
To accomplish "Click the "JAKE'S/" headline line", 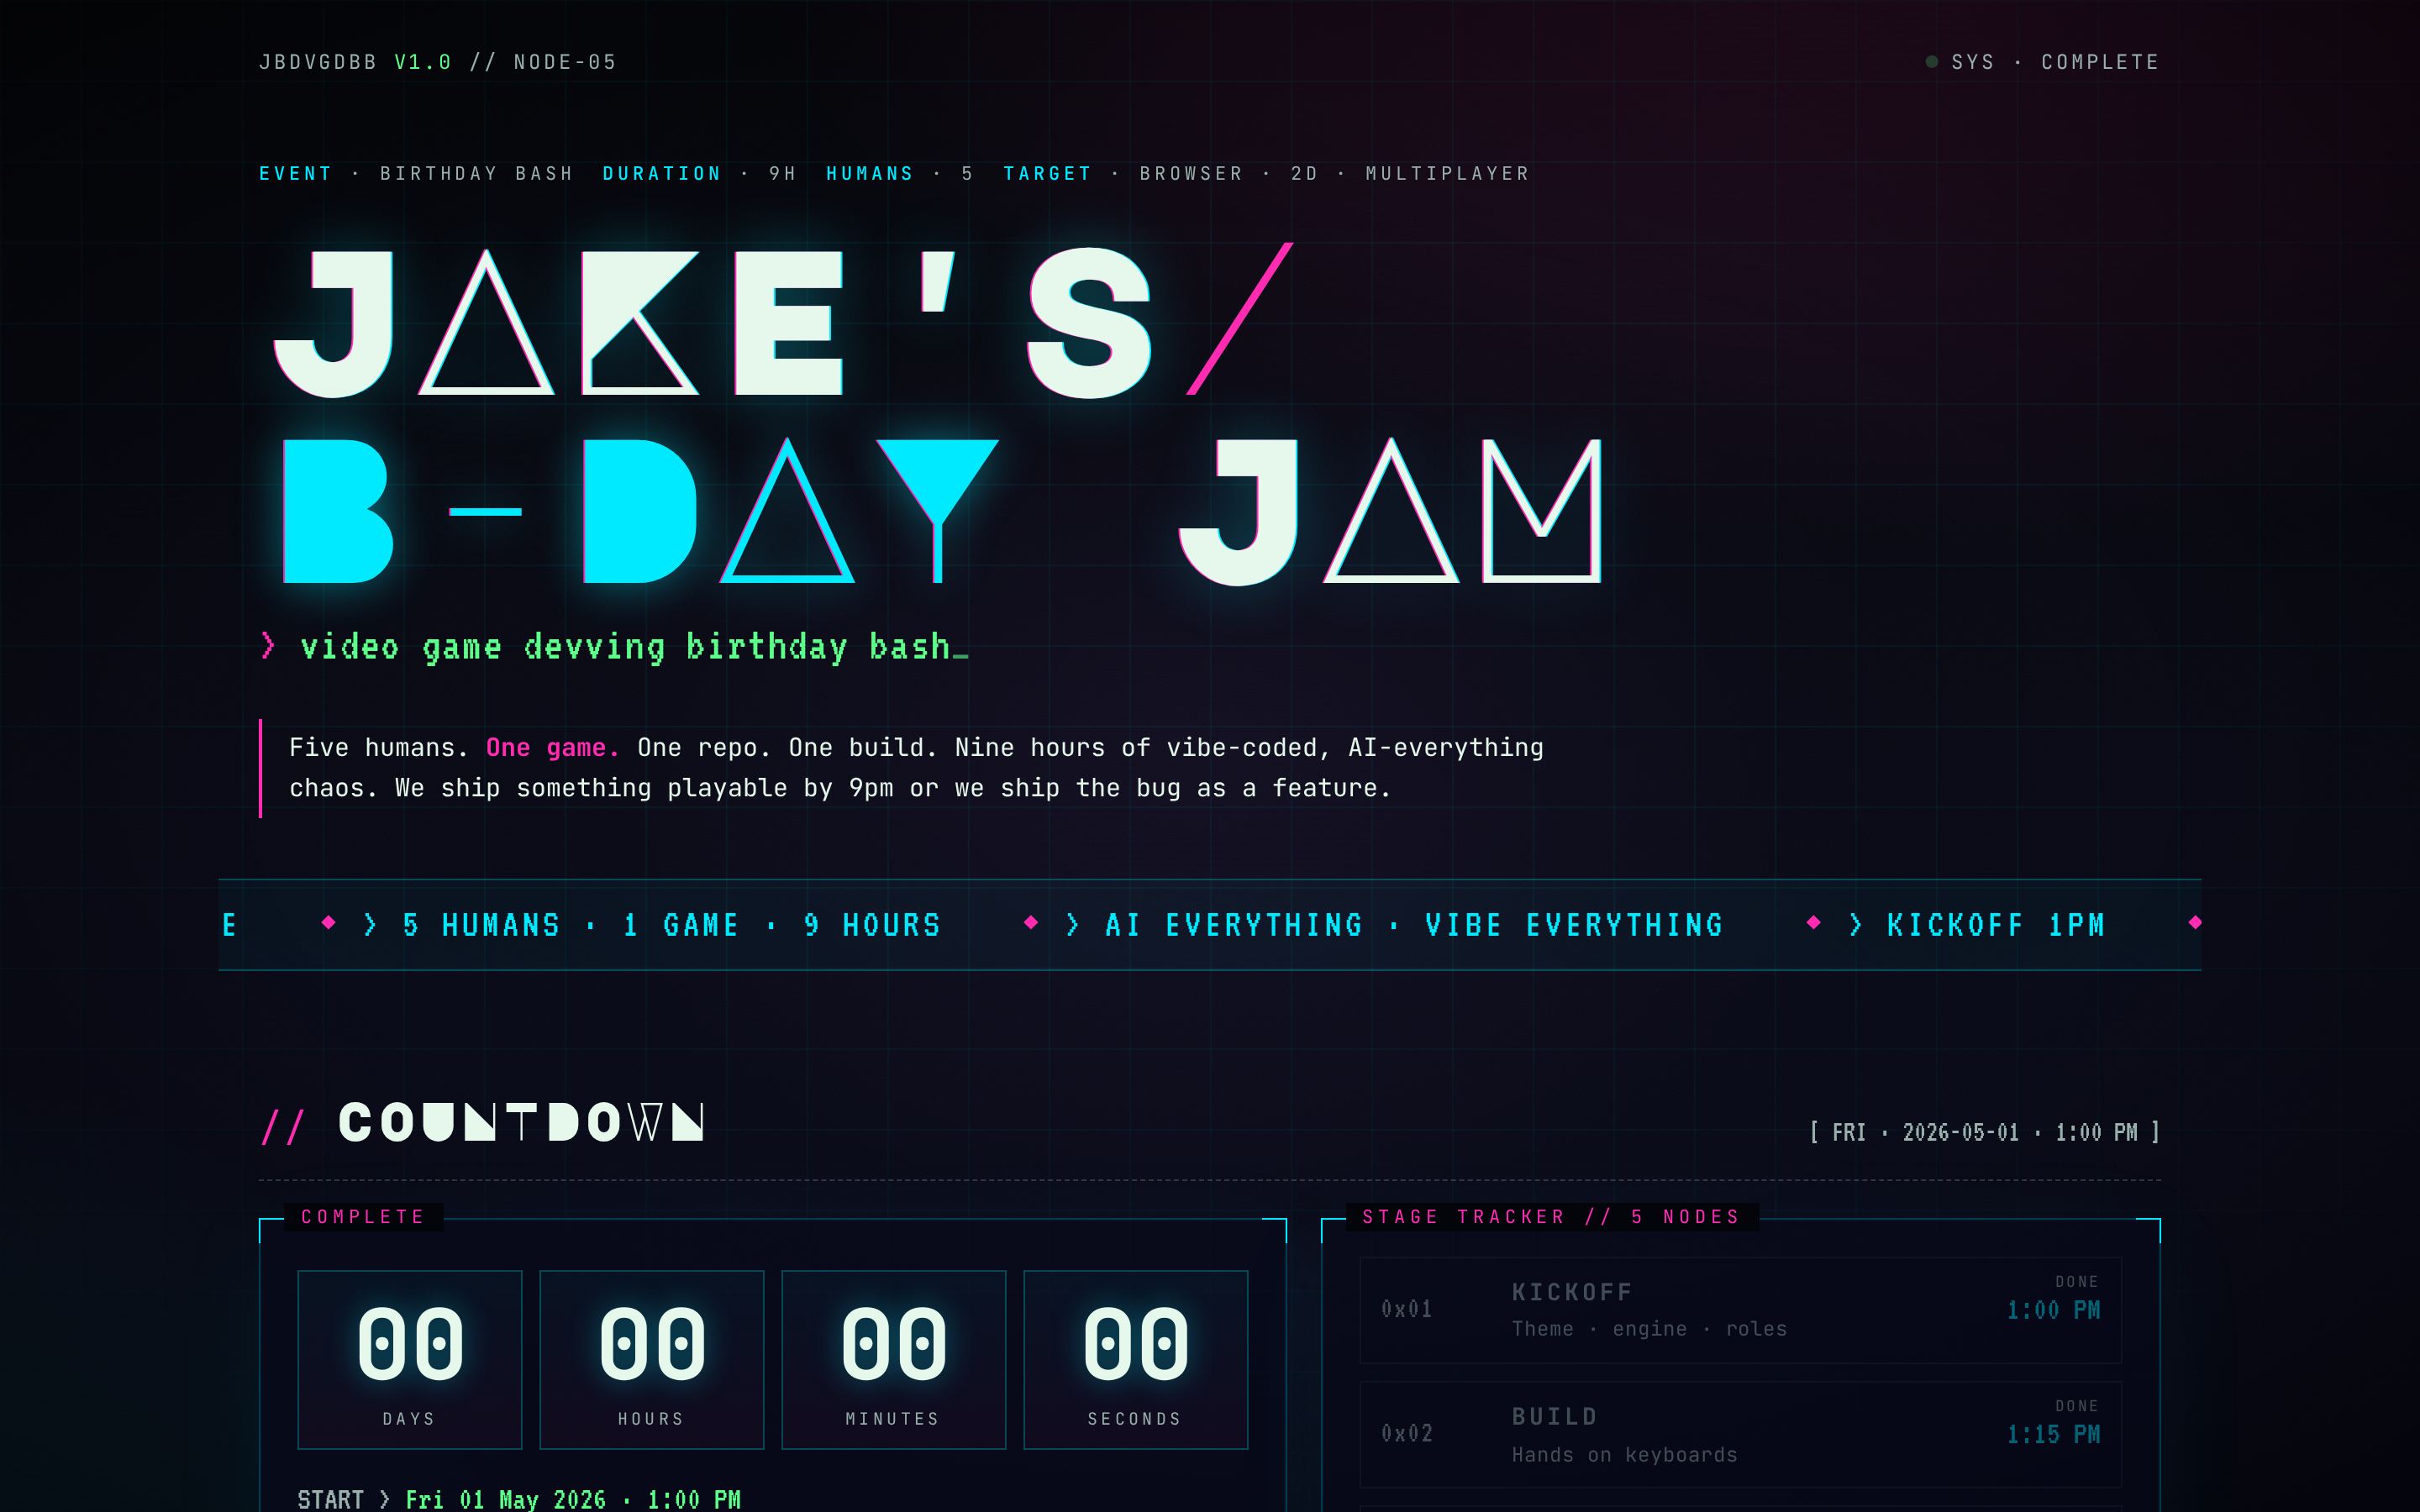I will point(785,320).
